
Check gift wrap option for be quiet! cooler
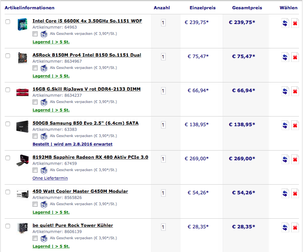pyautogui.click(x=35, y=238)
